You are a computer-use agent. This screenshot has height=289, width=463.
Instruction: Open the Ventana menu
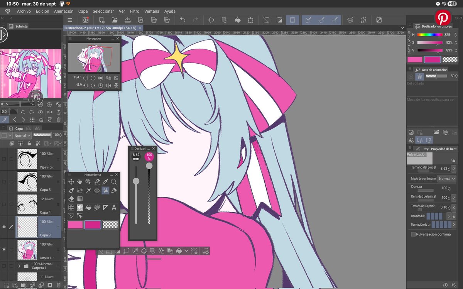[x=152, y=12]
